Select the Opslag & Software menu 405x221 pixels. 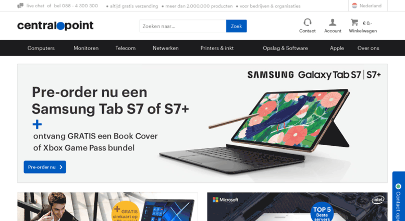(285, 48)
